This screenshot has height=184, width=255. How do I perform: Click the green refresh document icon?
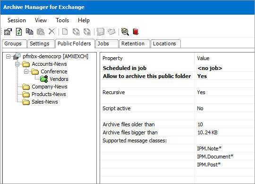pos(19,32)
